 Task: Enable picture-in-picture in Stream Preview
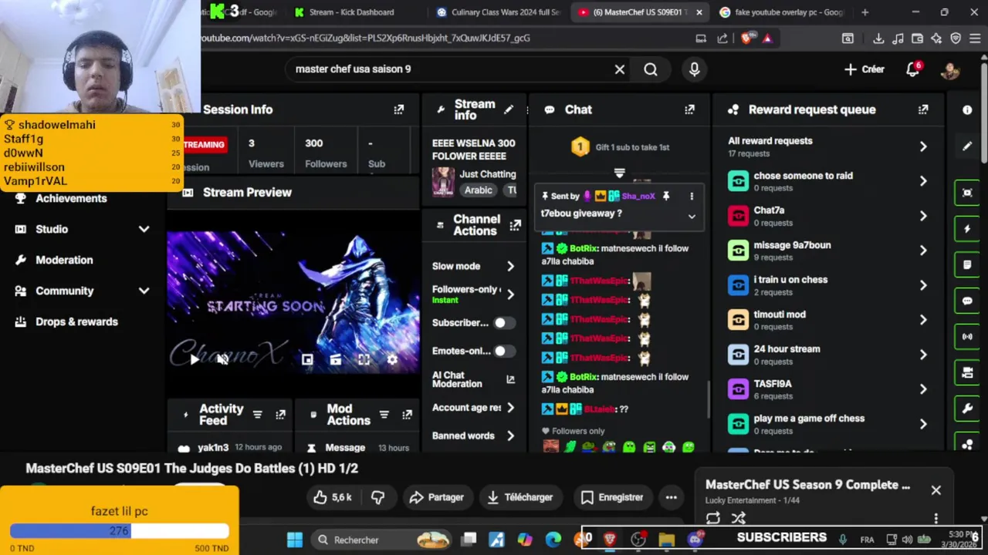[x=307, y=359]
